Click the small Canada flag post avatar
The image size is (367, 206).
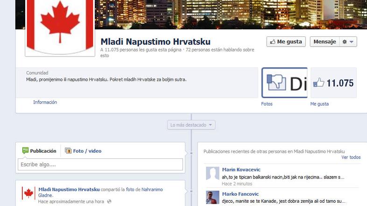click(28, 193)
